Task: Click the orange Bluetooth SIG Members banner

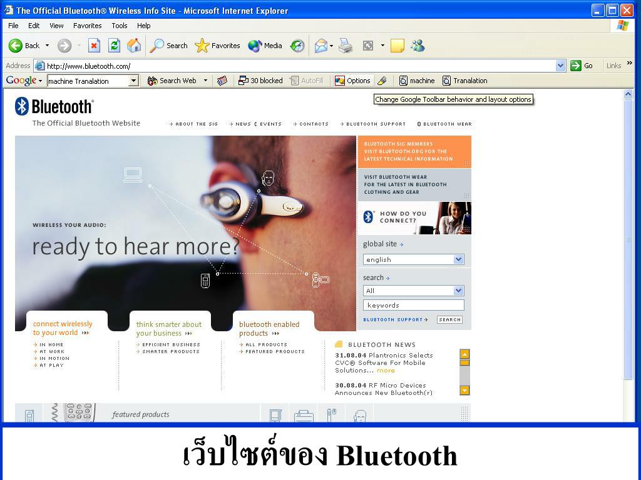Action: pyautogui.click(x=414, y=151)
